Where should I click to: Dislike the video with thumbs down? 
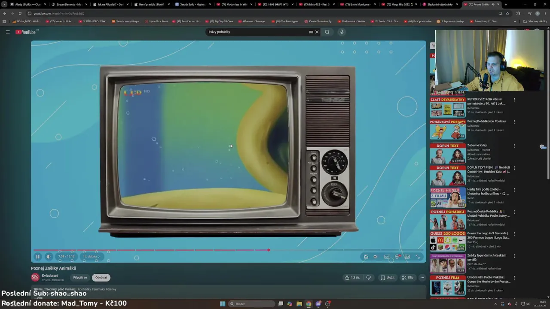click(x=368, y=278)
